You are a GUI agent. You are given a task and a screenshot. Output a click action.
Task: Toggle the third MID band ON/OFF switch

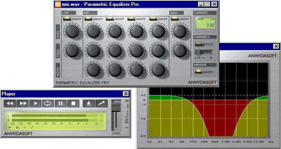pyautogui.click(x=131, y=19)
